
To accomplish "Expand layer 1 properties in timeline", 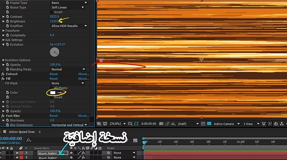I will coord(17,153).
